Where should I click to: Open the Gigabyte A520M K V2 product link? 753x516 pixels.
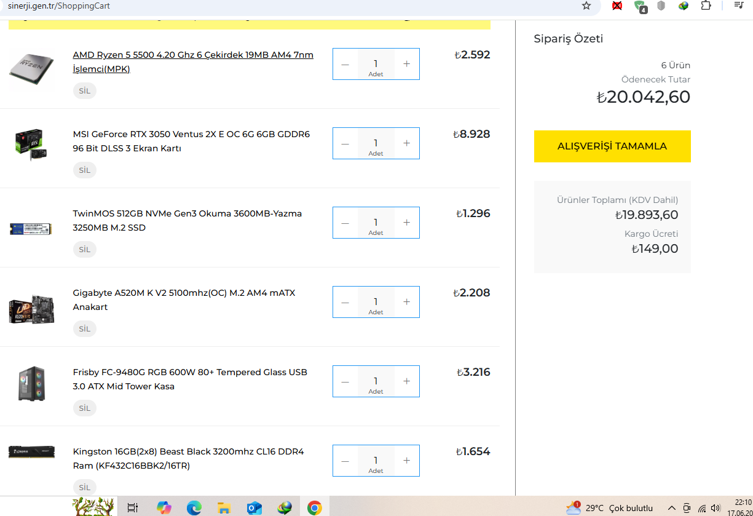[x=184, y=300]
